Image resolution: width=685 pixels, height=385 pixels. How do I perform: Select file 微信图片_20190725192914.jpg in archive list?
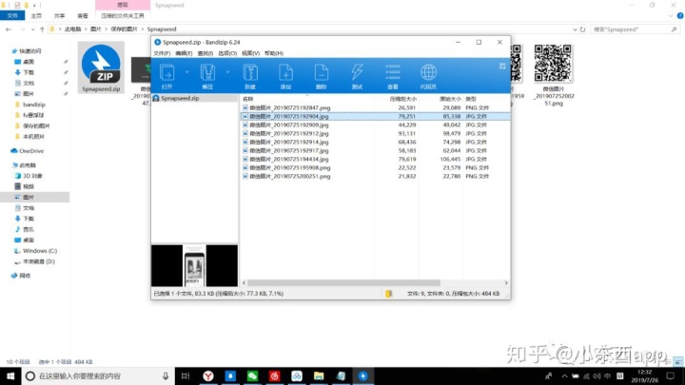point(289,143)
